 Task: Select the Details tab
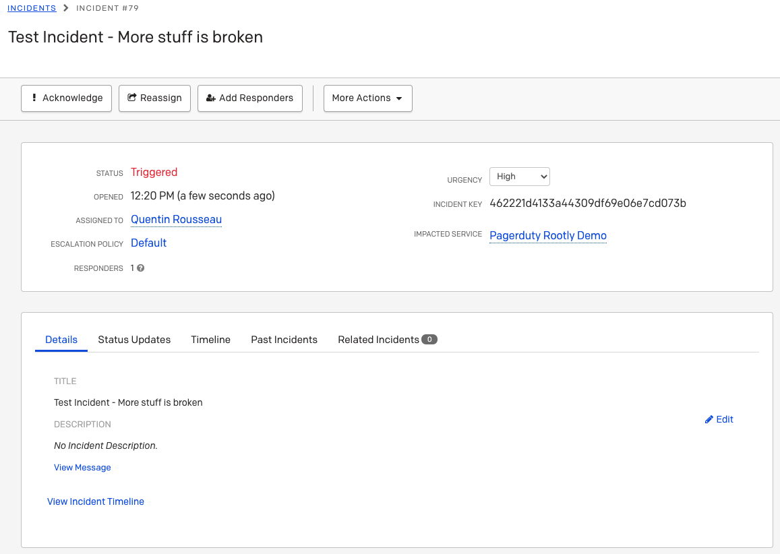pos(61,340)
